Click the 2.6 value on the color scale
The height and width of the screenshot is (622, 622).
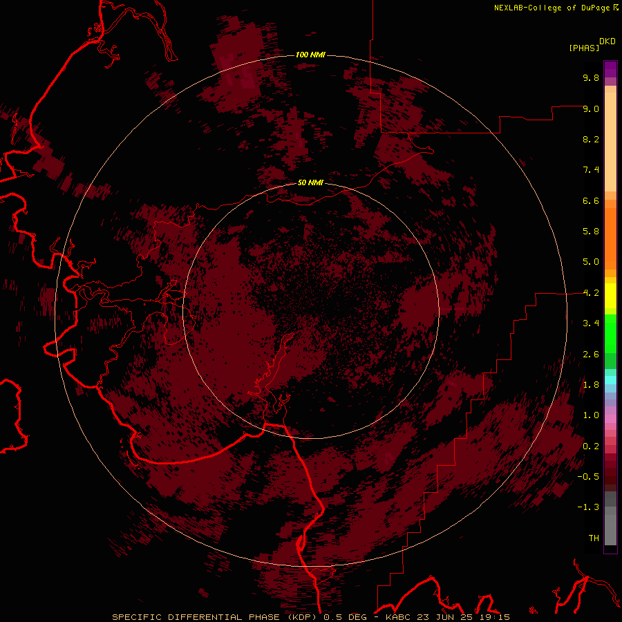(591, 355)
